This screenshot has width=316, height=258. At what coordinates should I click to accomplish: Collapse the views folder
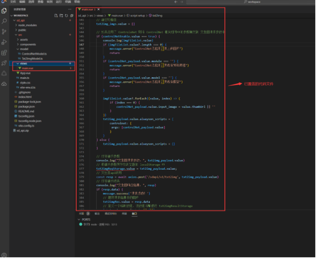pos(18,64)
